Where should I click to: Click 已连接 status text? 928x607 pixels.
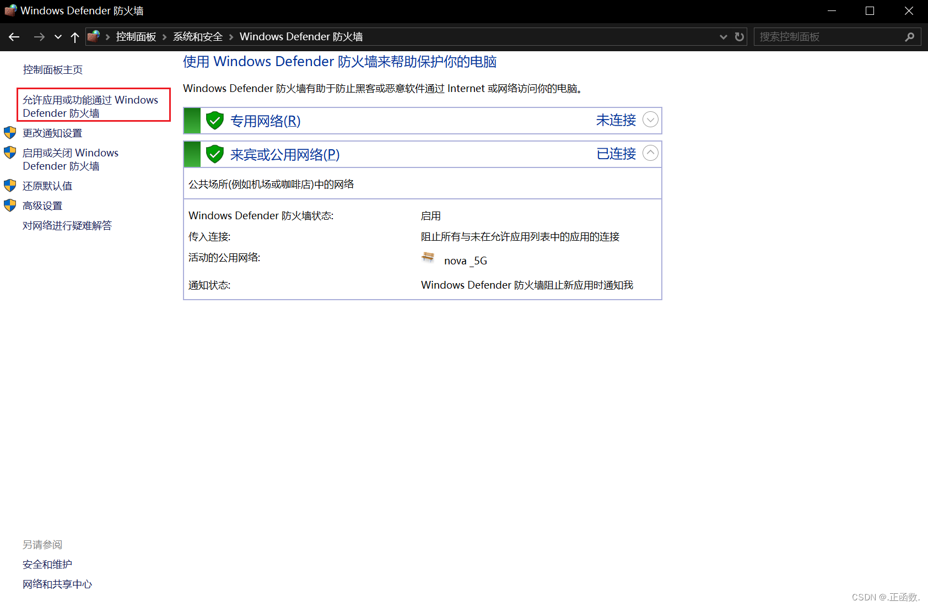[x=616, y=154]
